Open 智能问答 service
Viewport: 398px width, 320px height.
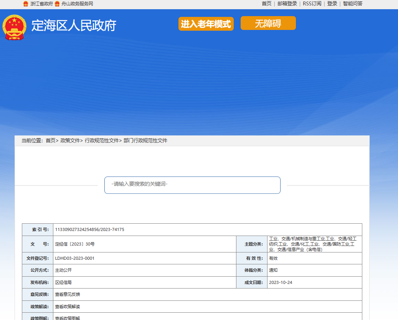[x=353, y=4]
